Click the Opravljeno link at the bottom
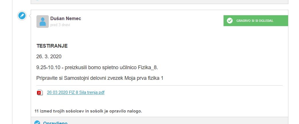 pyautogui.click(x=55, y=123)
